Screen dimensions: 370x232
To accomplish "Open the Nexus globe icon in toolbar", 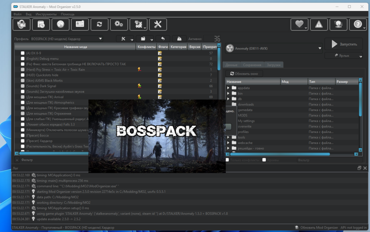I will click(60, 24).
